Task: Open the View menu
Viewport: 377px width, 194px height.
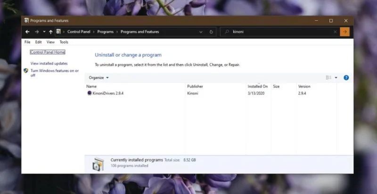Action: click(x=50, y=42)
